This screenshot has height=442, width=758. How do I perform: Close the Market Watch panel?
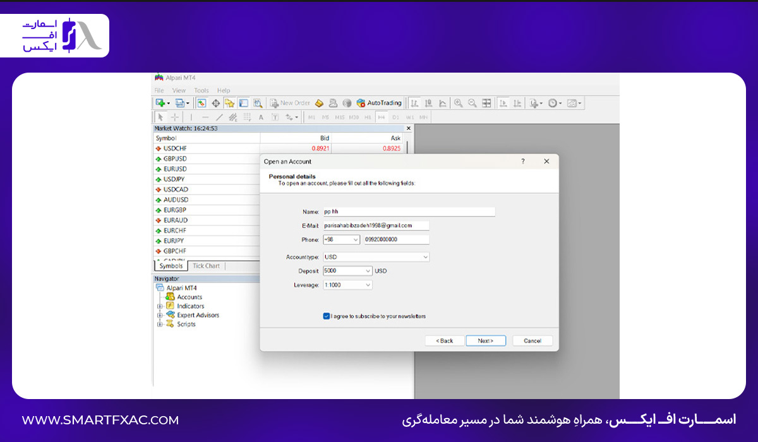(408, 128)
